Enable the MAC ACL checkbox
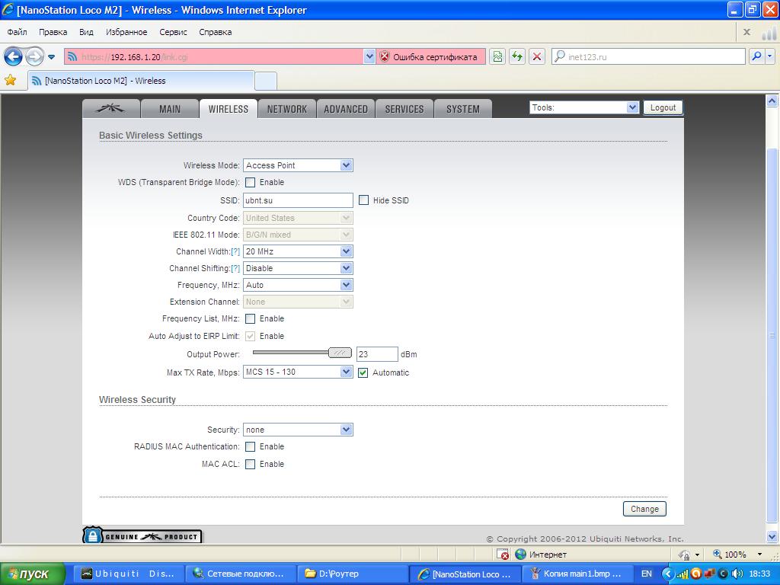Image resolution: width=780 pixels, height=585 pixels. tap(250, 464)
